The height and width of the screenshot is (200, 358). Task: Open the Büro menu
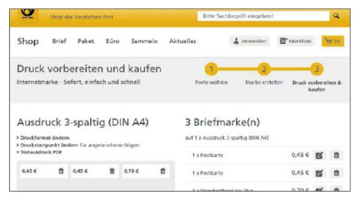point(113,41)
